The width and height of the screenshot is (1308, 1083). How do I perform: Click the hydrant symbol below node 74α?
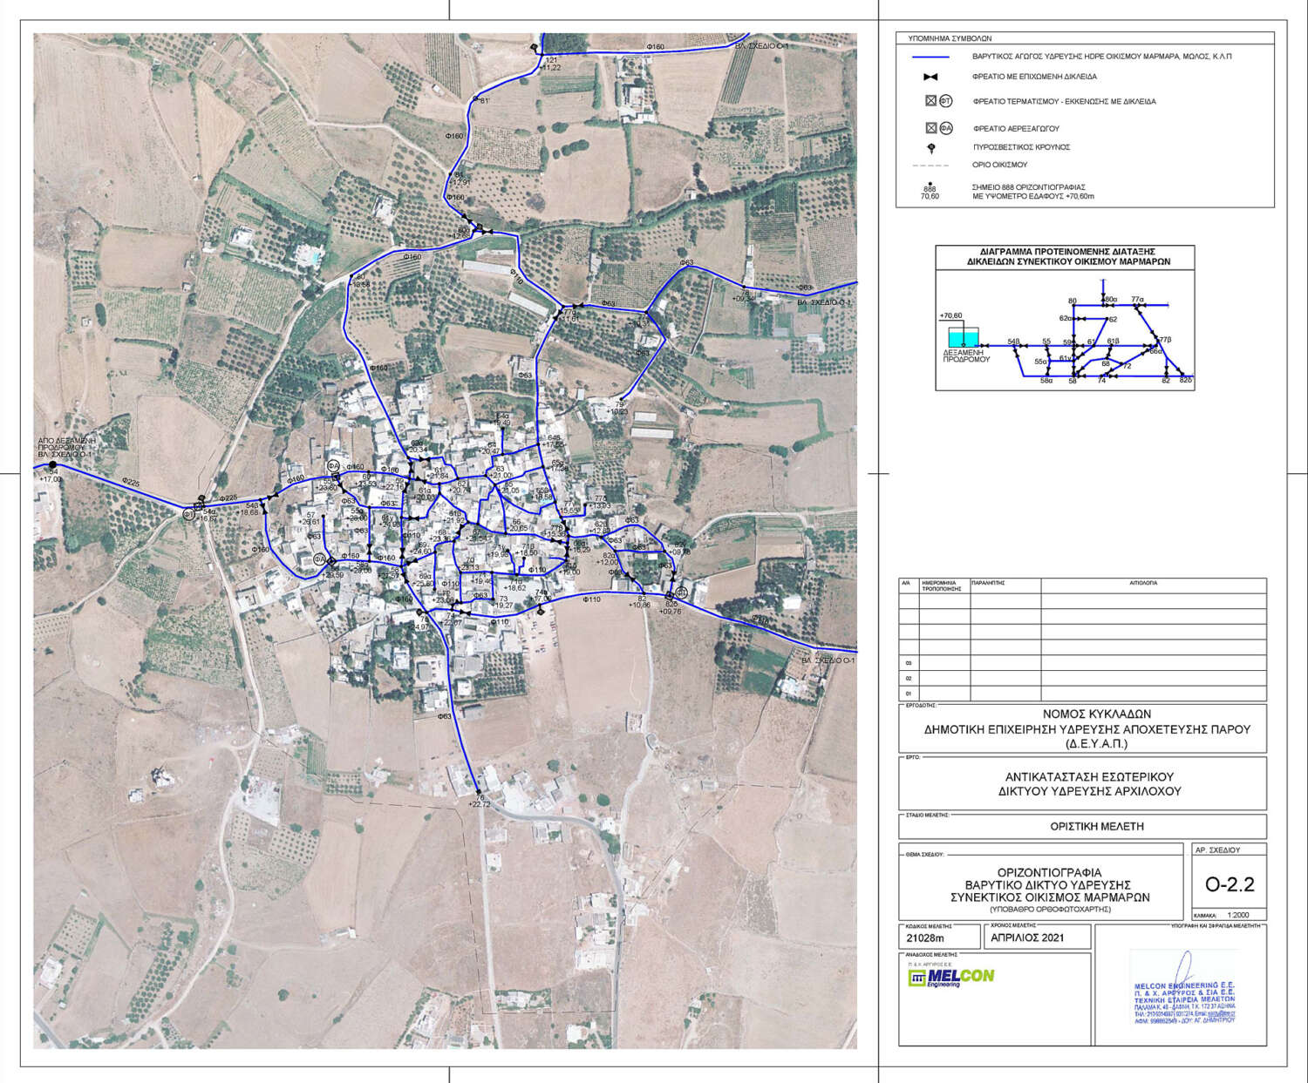click(542, 610)
